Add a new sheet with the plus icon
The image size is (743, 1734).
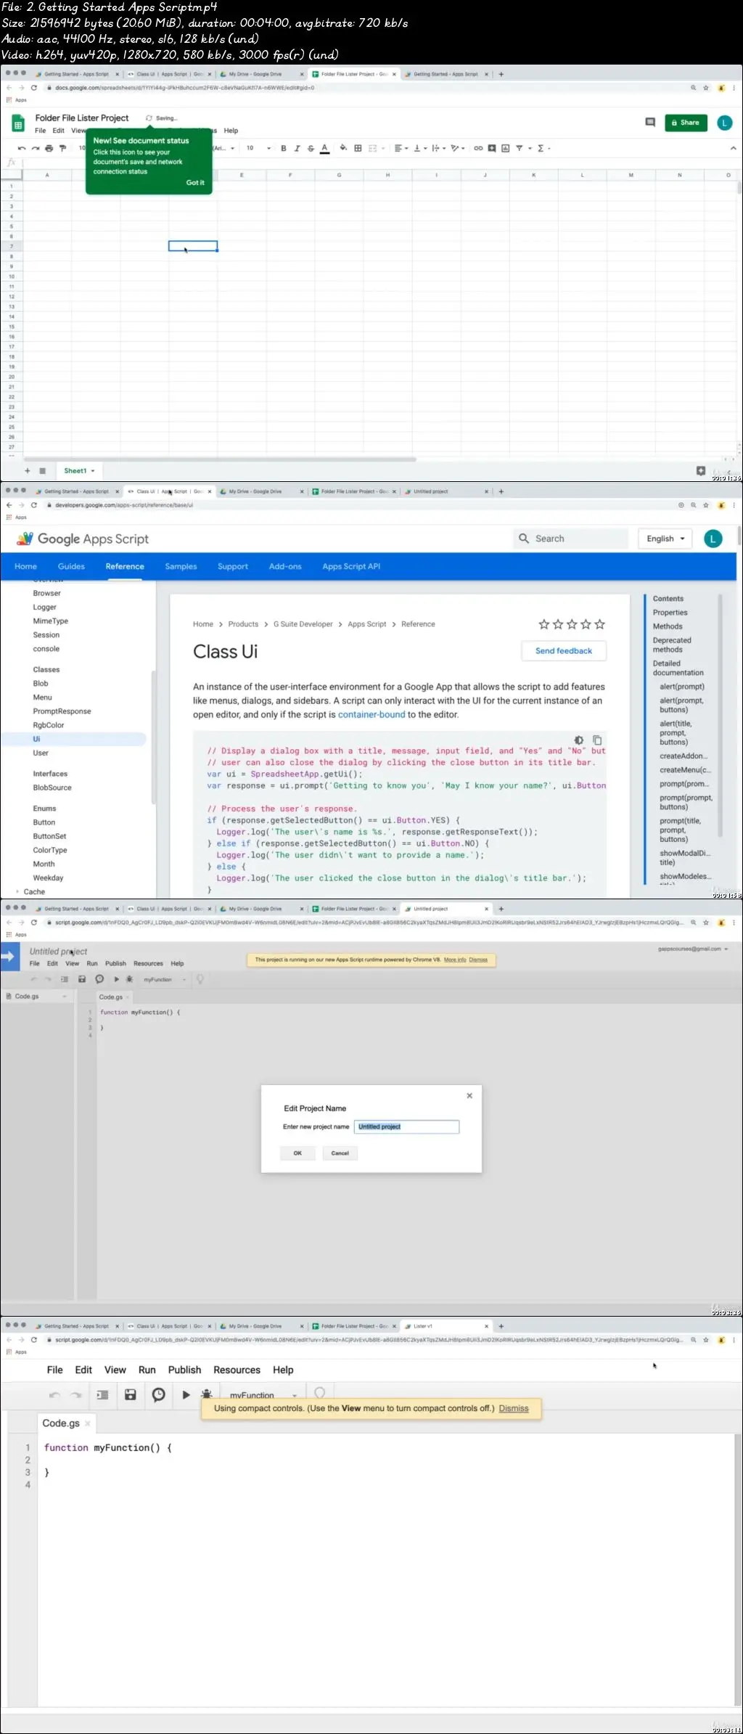[x=28, y=470]
